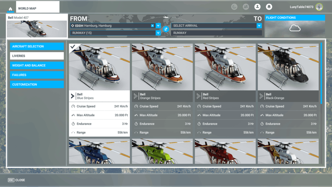Open the notifications bell icon
The height and width of the screenshot is (187, 332).
(269, 7)
